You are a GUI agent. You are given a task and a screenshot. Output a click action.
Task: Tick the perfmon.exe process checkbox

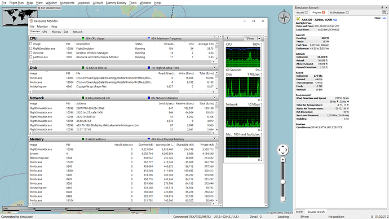(31, 57)
